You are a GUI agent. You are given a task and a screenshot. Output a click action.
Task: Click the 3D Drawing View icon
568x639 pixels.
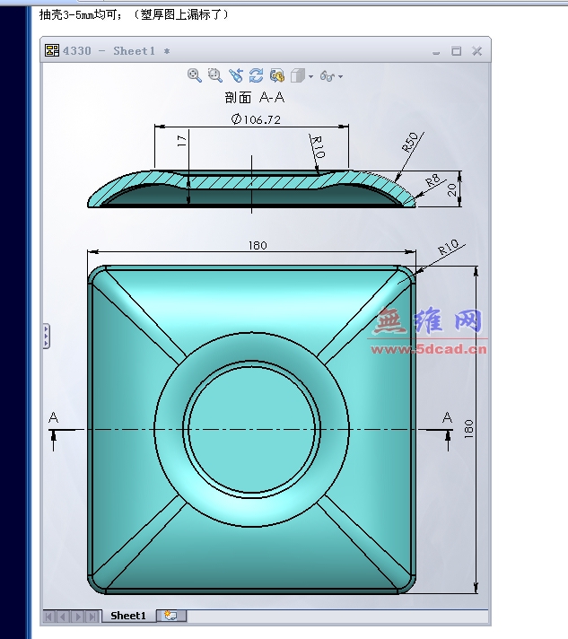(x=276, y=75)
